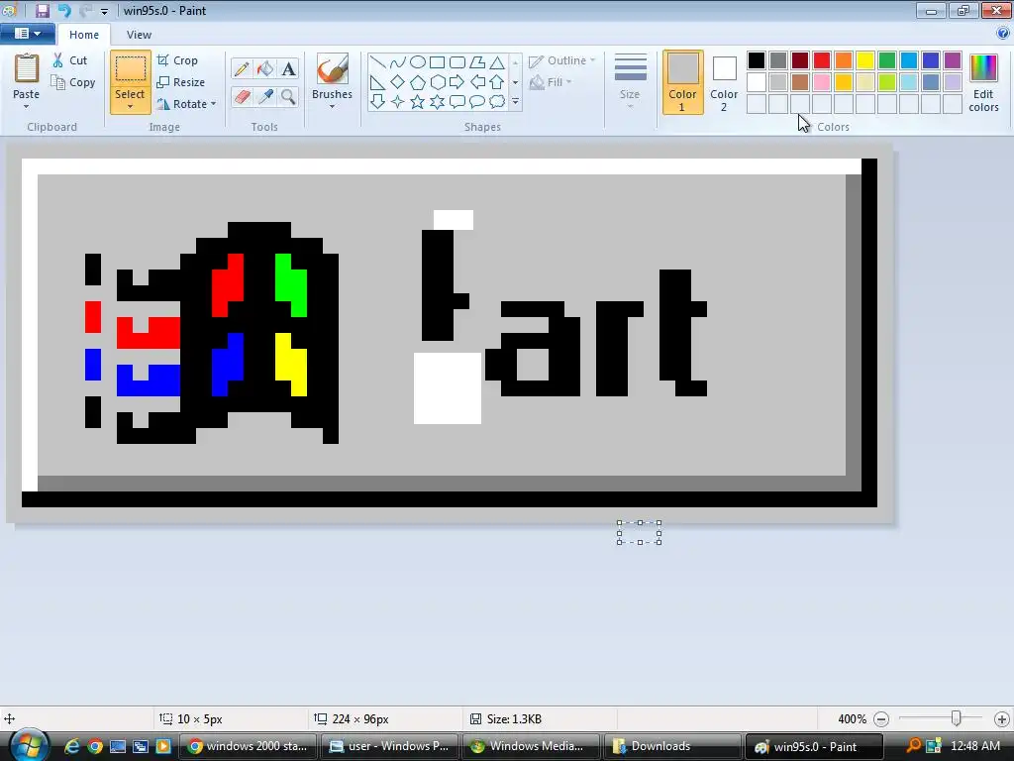Click the zoom in plus button
The image size is (1014, 761).
click(x=1002, y=719)
